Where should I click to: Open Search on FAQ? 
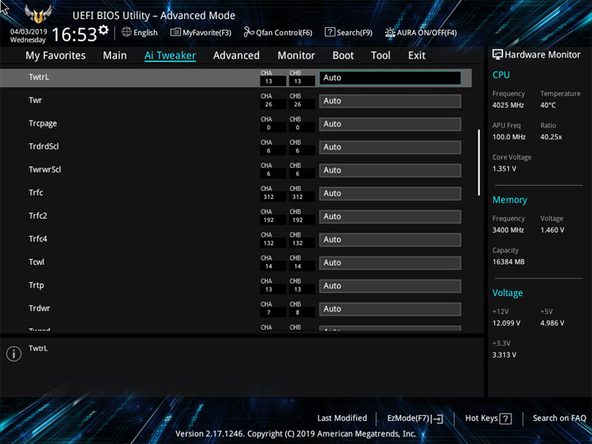point(559,418)
